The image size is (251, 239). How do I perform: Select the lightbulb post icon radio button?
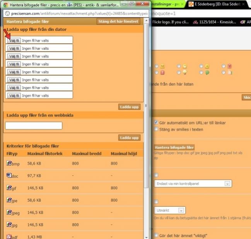click(x=179, y=73)
